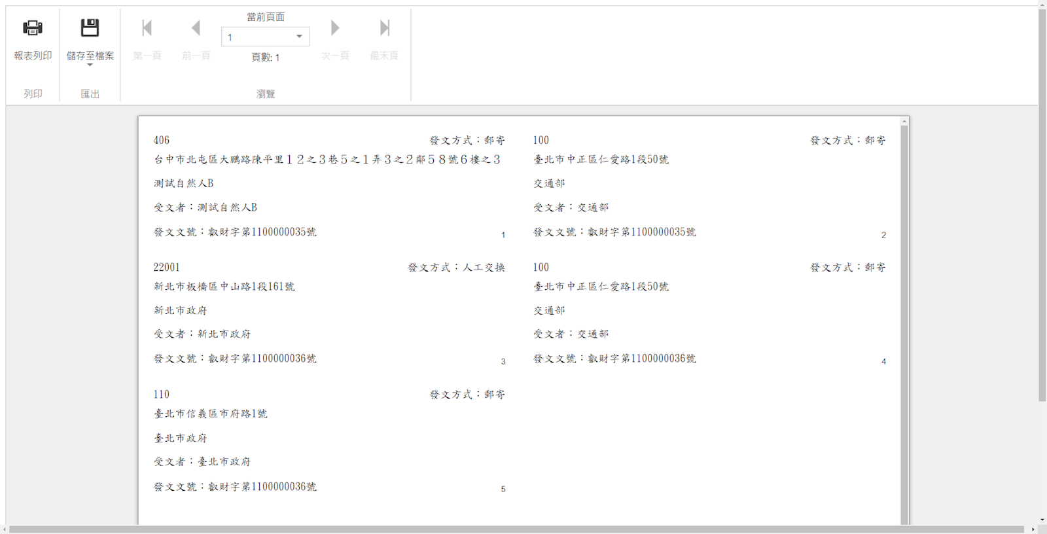Jump to the last page (最末頁)
This screenshot has width=1047, height=534.
[384, 28]
